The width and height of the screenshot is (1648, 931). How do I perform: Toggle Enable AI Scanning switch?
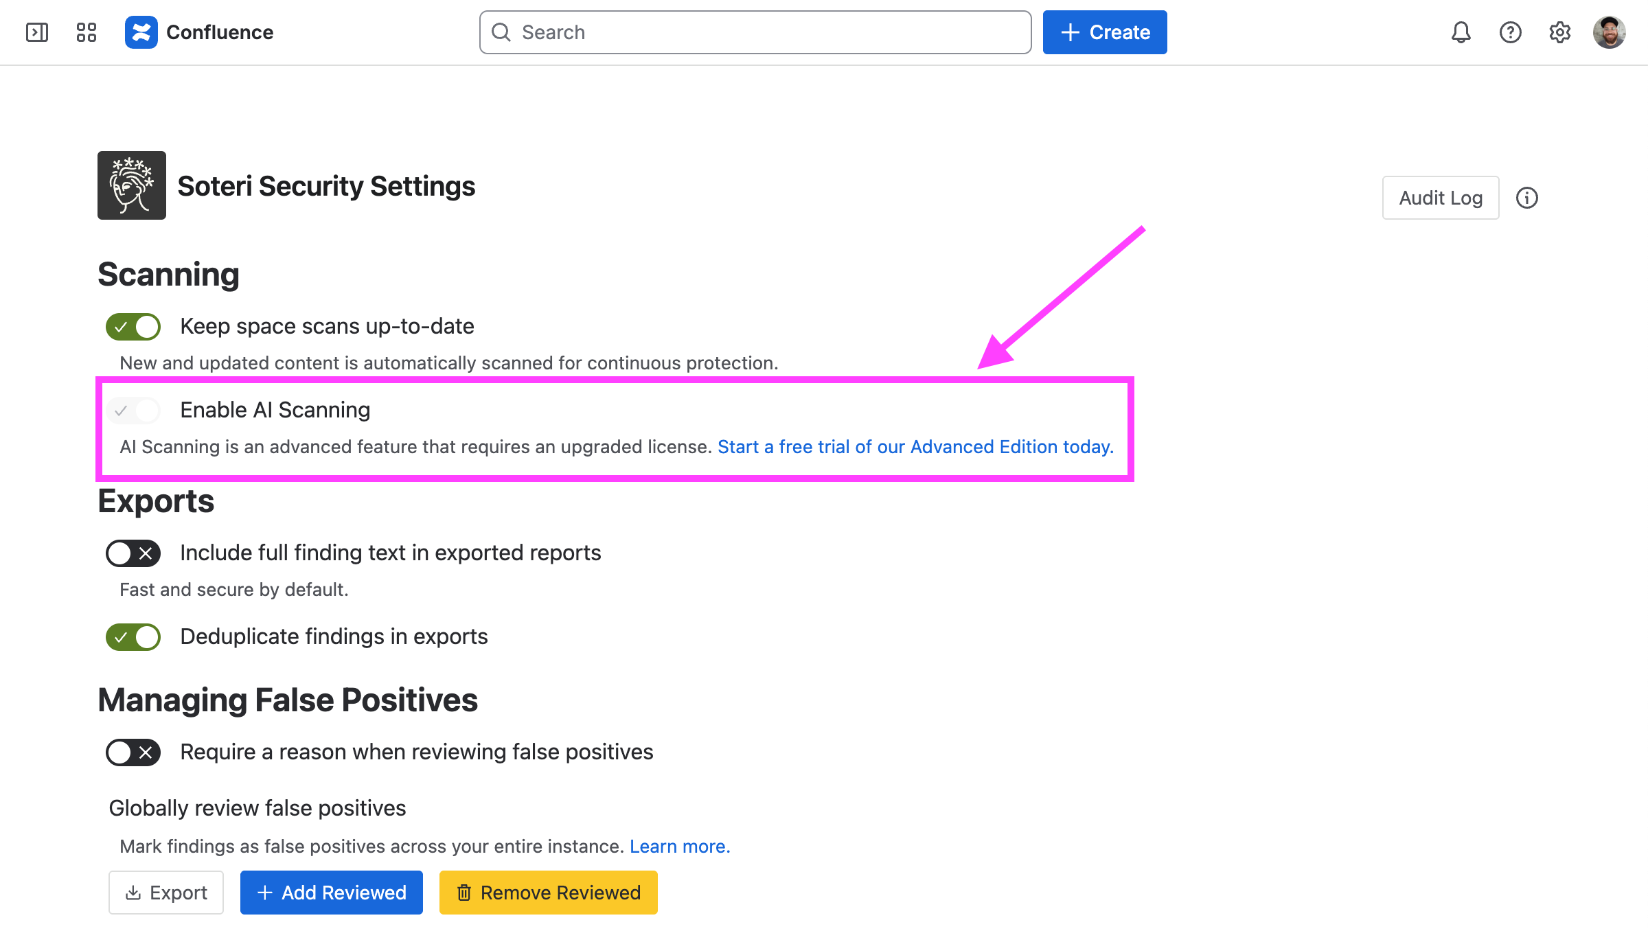pos(133,411)
